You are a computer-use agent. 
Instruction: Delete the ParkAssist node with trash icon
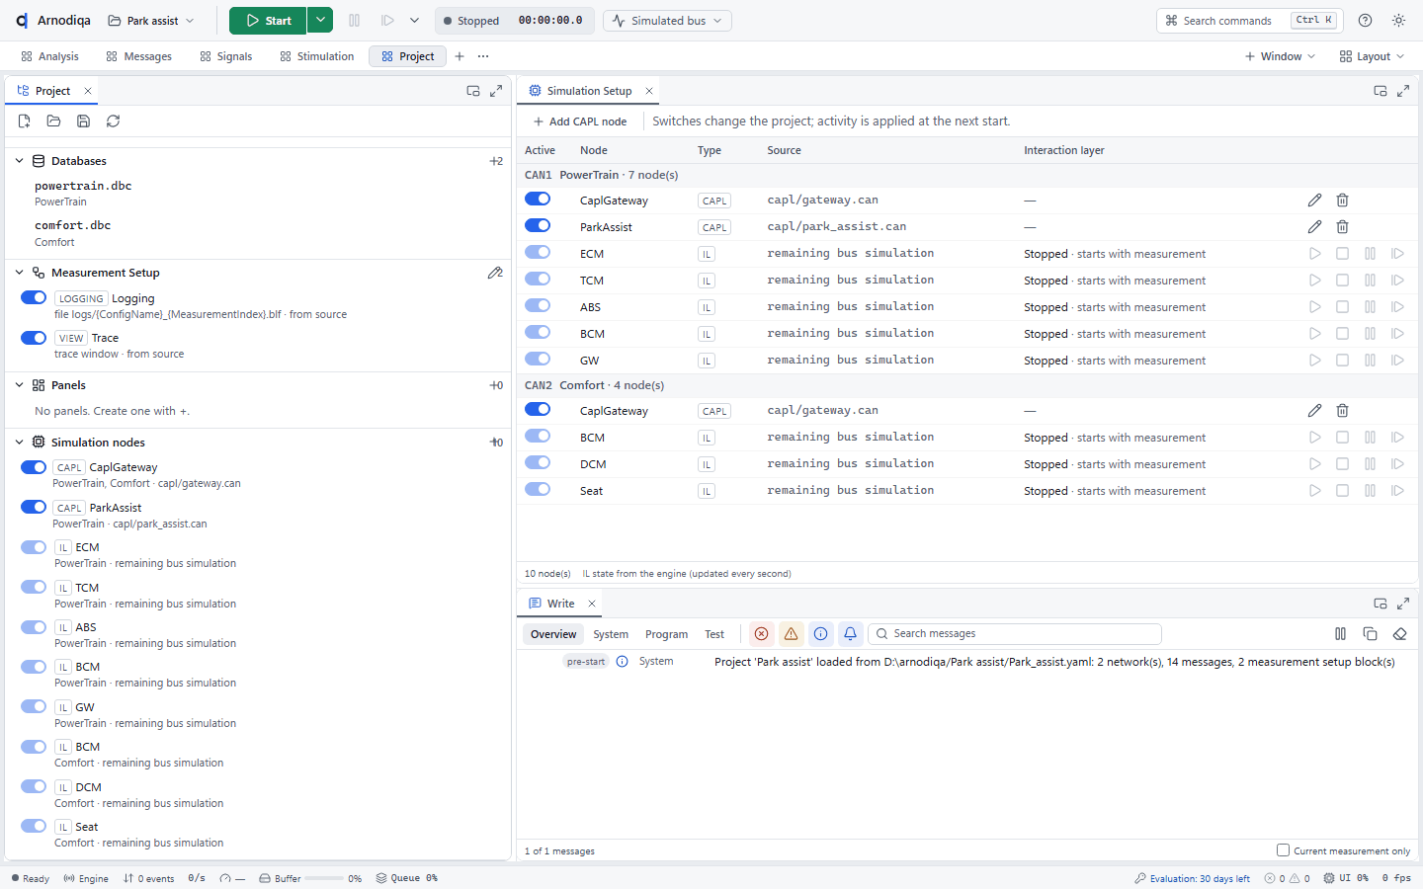(1342, 227)
